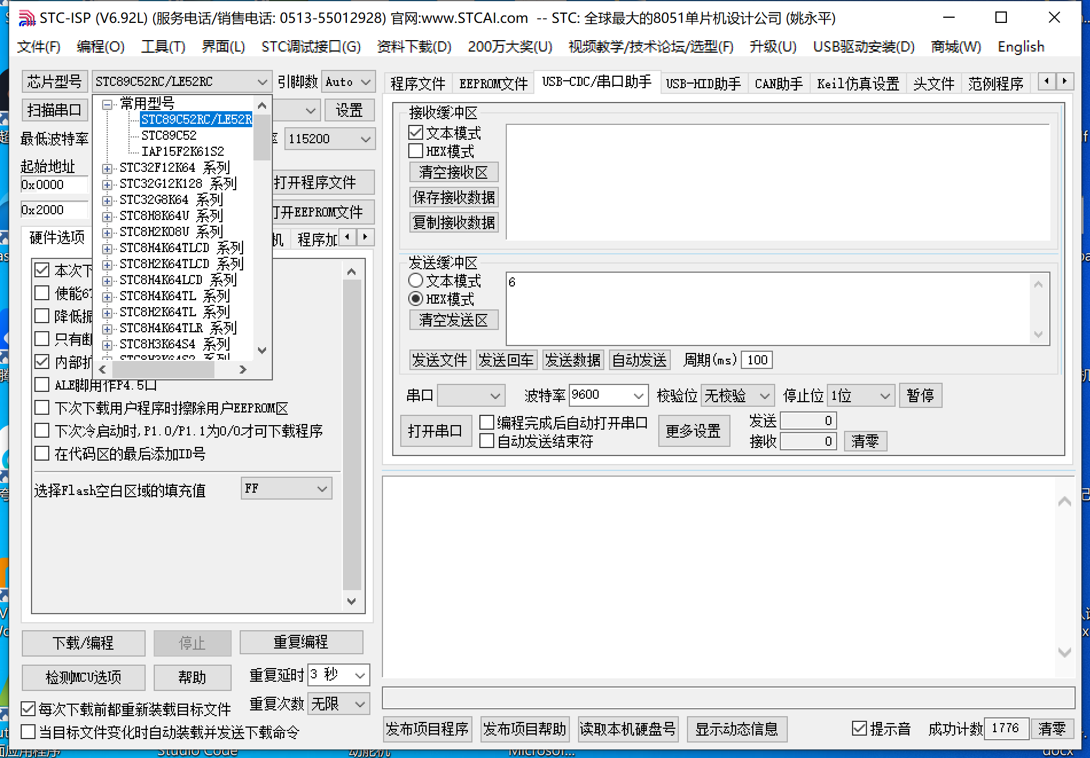Click 清空接收区 button
The image size is (1090, 758).
(454, 172)
